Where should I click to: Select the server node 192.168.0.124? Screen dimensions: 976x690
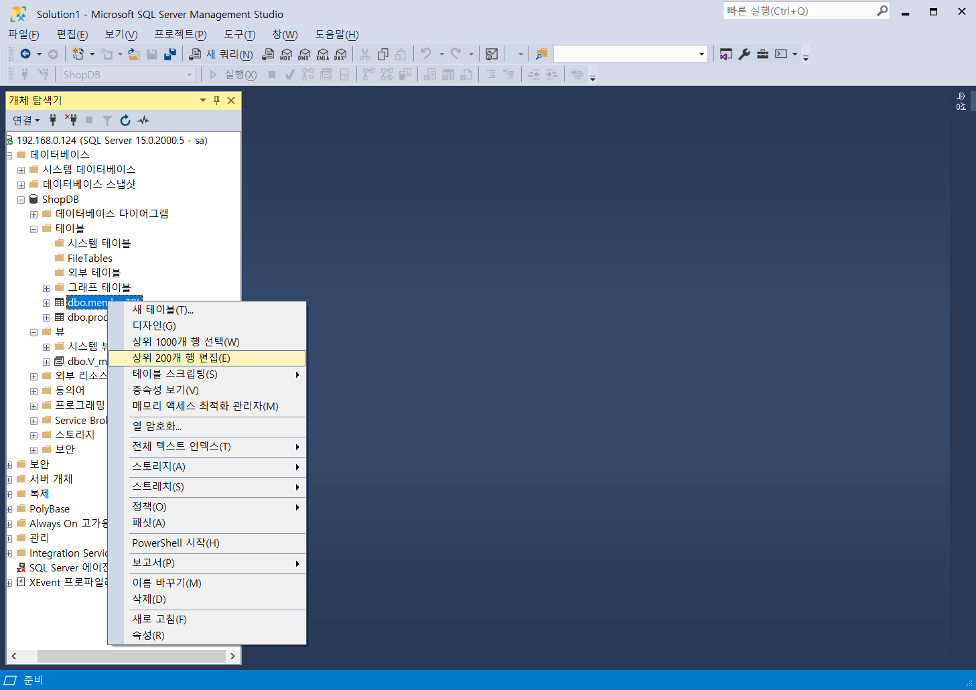pos(112,140)
